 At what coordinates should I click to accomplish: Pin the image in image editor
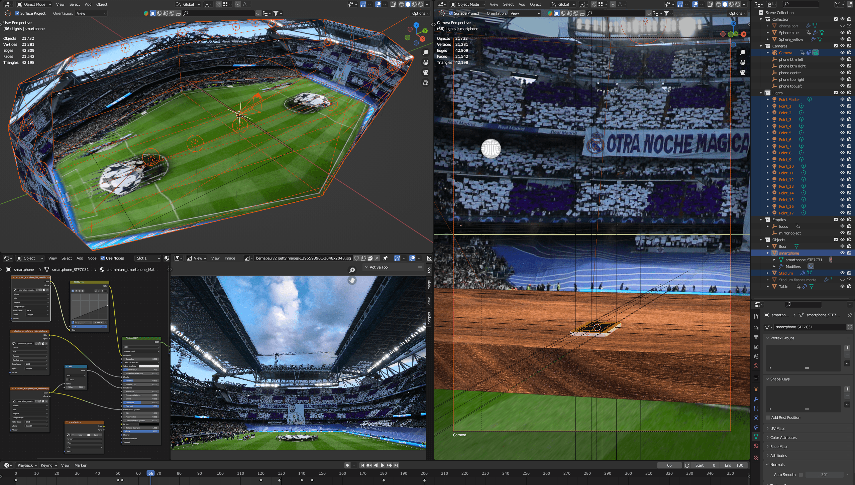click(x=385, y=258)
